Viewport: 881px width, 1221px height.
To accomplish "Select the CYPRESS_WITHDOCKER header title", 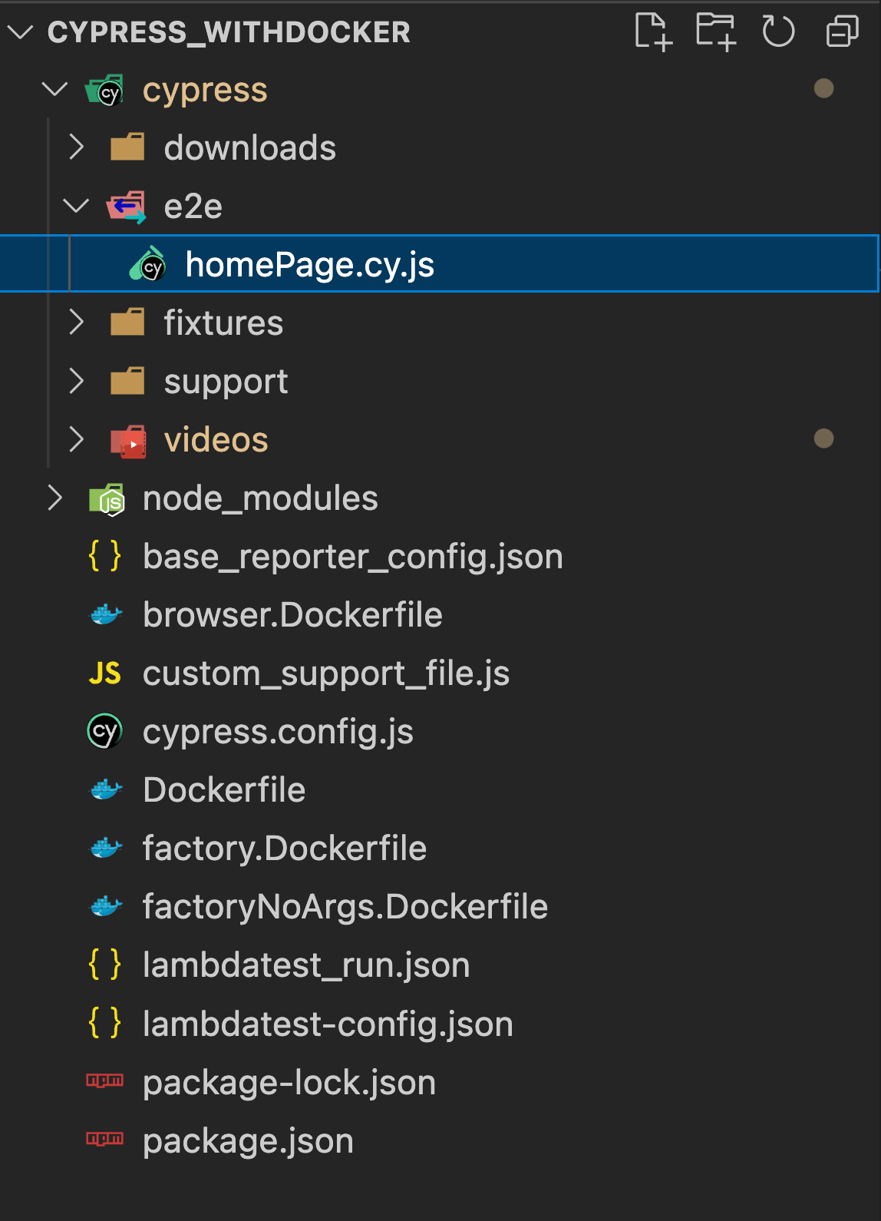I will click(229, 32).
